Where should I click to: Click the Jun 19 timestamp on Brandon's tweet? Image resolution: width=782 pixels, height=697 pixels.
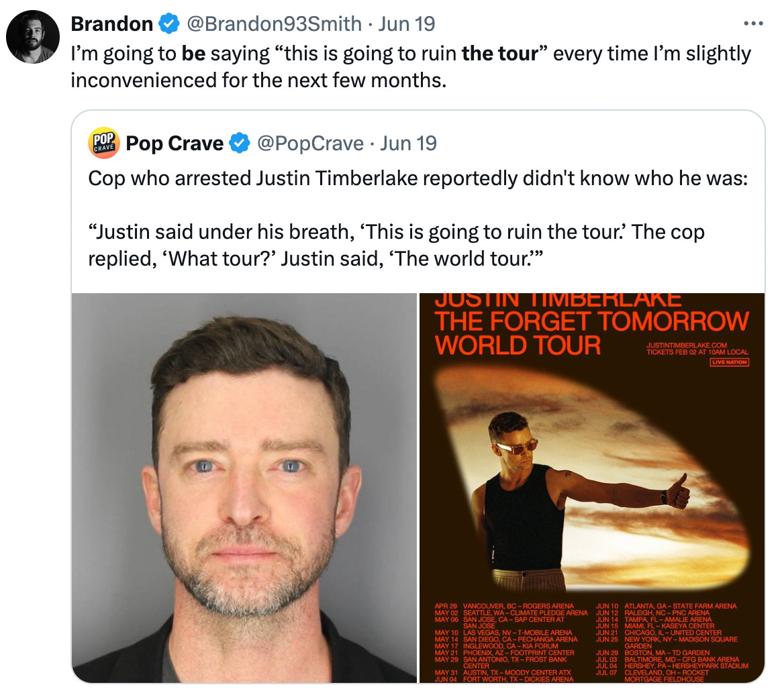coord(407,24)
